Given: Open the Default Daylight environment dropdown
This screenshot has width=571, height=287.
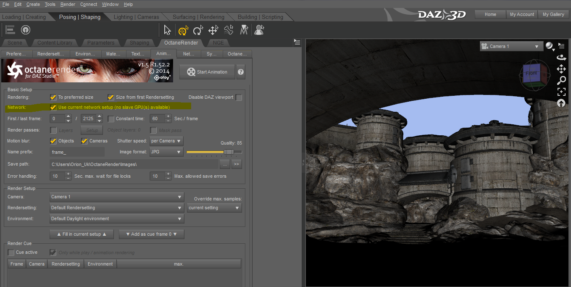Looking at the screenshot, I should tap(117, 219).
